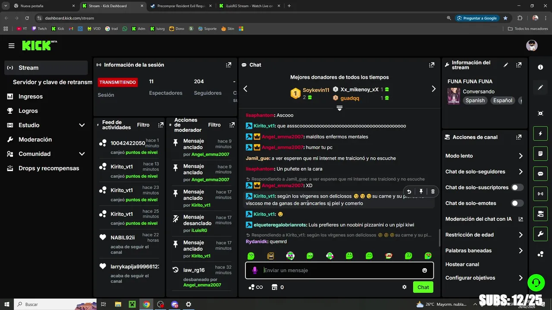Pop out the Información del stream panel
The height and width of the screenshot is (310, 552).
coord(519,65)
